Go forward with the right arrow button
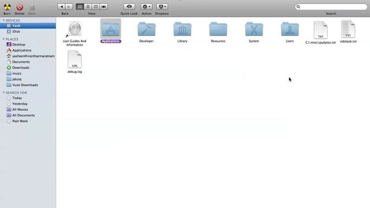This screenshot has width=370, height=208. tap(69, 6)
